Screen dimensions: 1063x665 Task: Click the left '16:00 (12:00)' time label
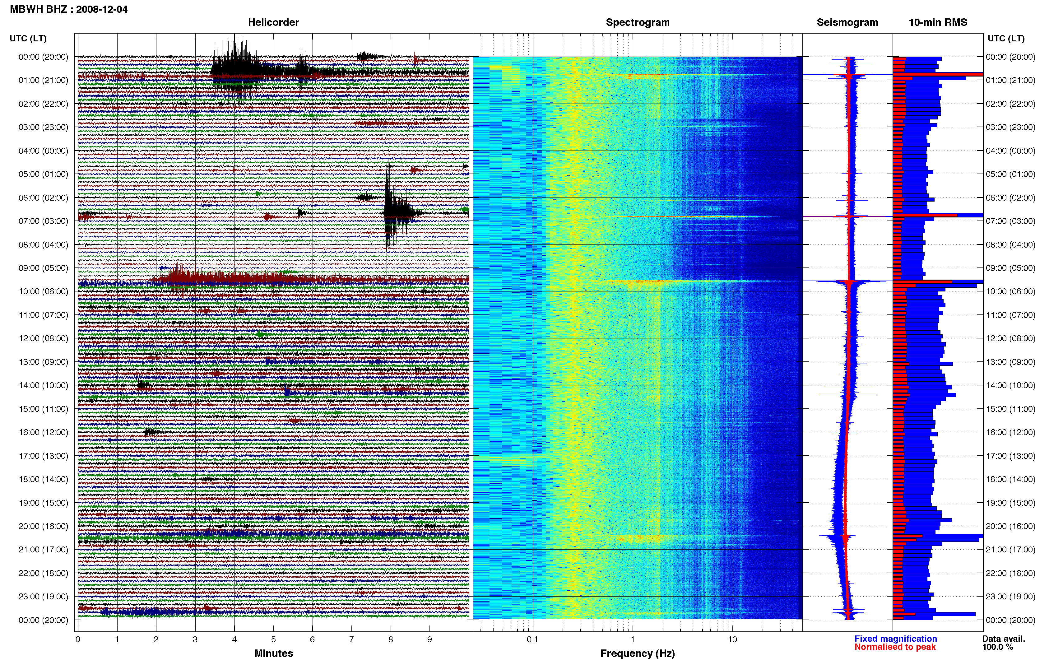(x=43, y=432)
